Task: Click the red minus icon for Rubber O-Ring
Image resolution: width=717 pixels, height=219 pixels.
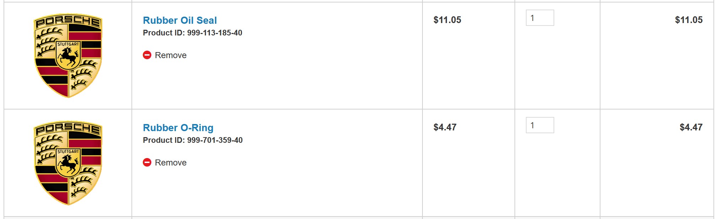Action: coord(147,162)
